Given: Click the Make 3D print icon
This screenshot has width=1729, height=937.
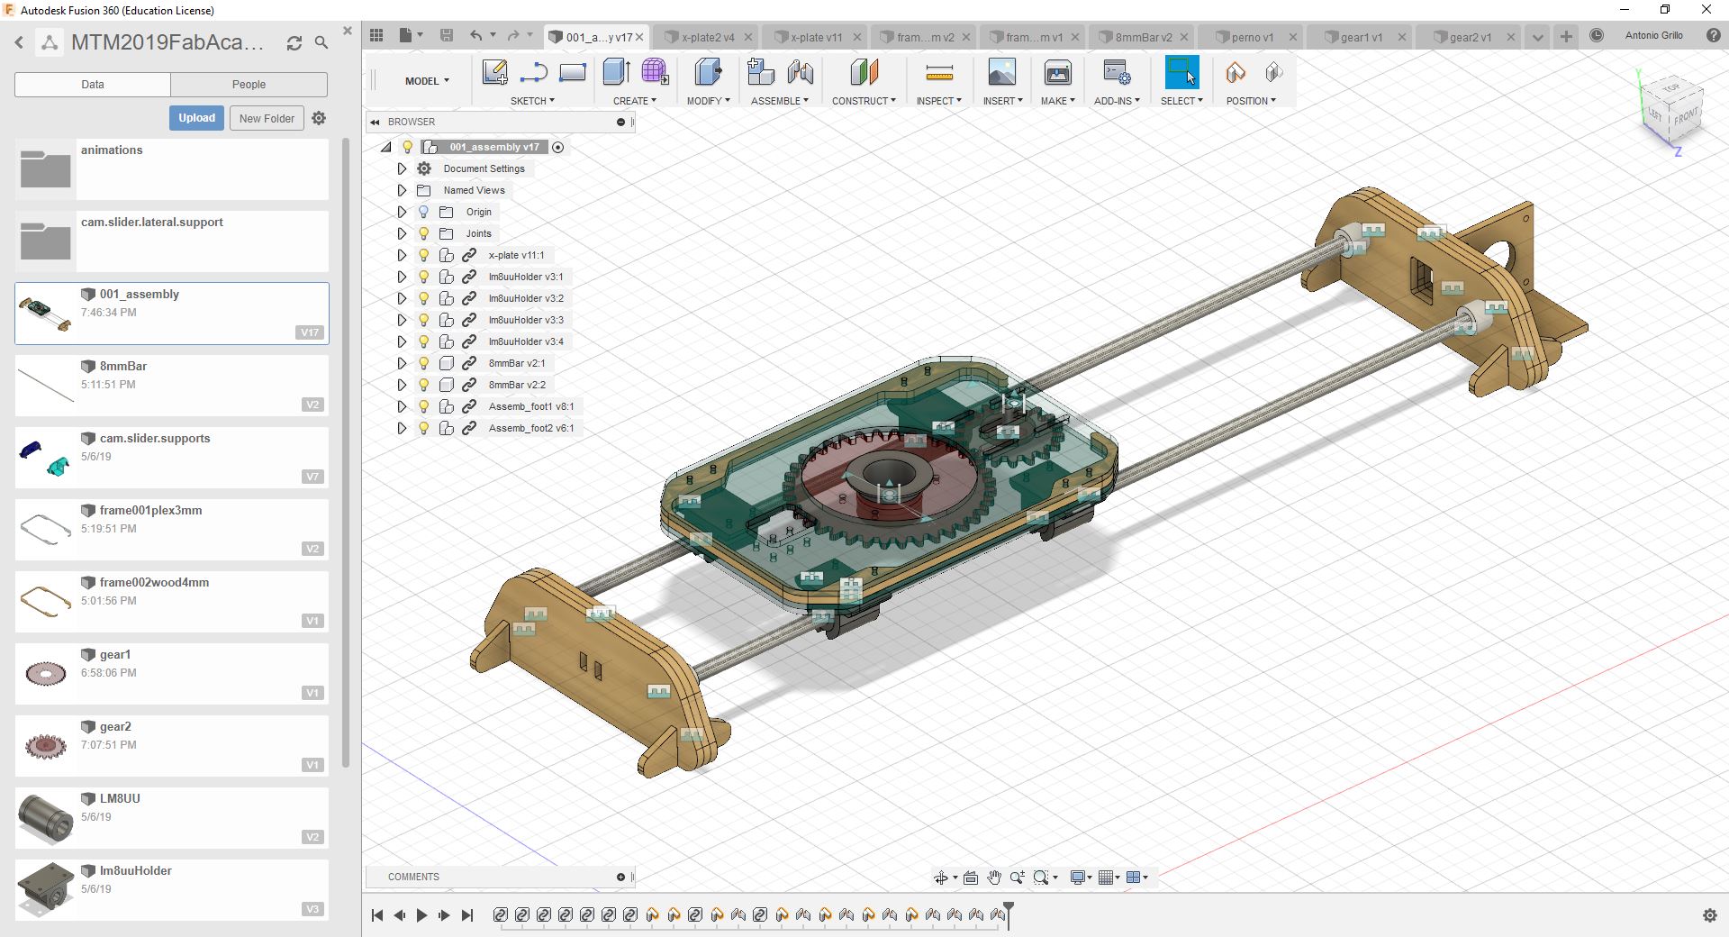Looking at the screenshot, I should pos(1057,72).
